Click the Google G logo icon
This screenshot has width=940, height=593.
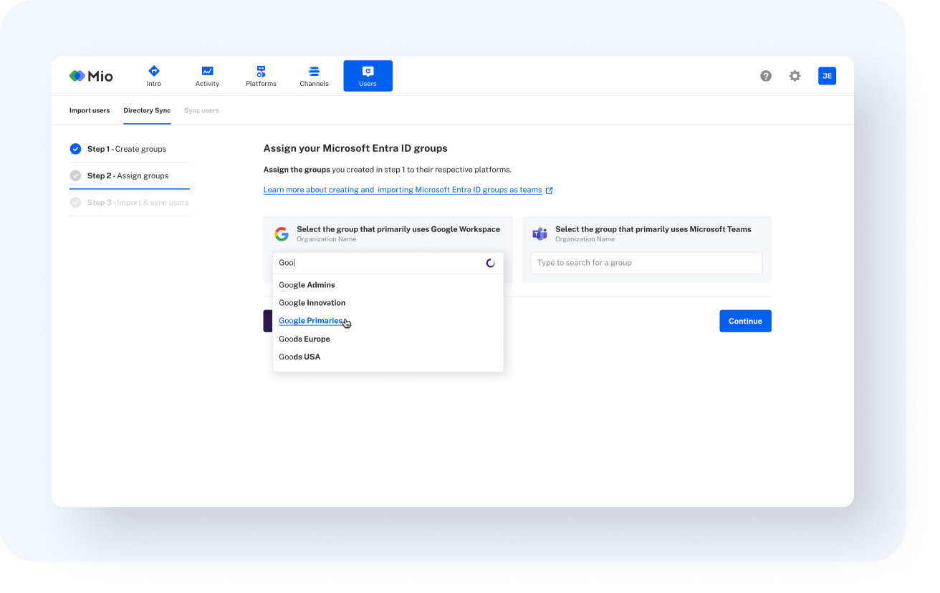[282, 234]
